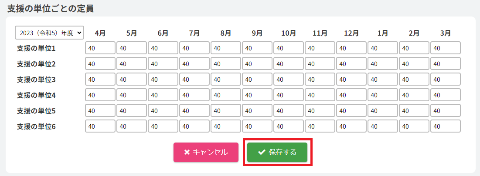Select 支援の単位2 field for 4月
Screen dimensions: 480x176
pyautogui.click(x=100, y=64)
